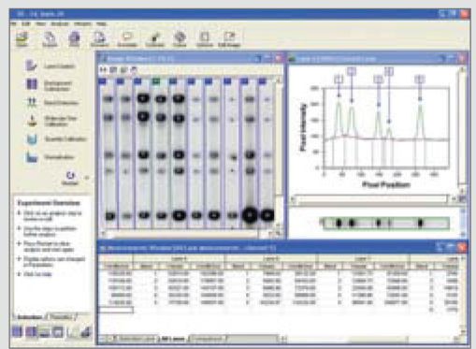Screen dimensions: 476x349
Task: Select the Annotate speech-bubble tool
Action: pyautogui.click(x=127, y=38)
